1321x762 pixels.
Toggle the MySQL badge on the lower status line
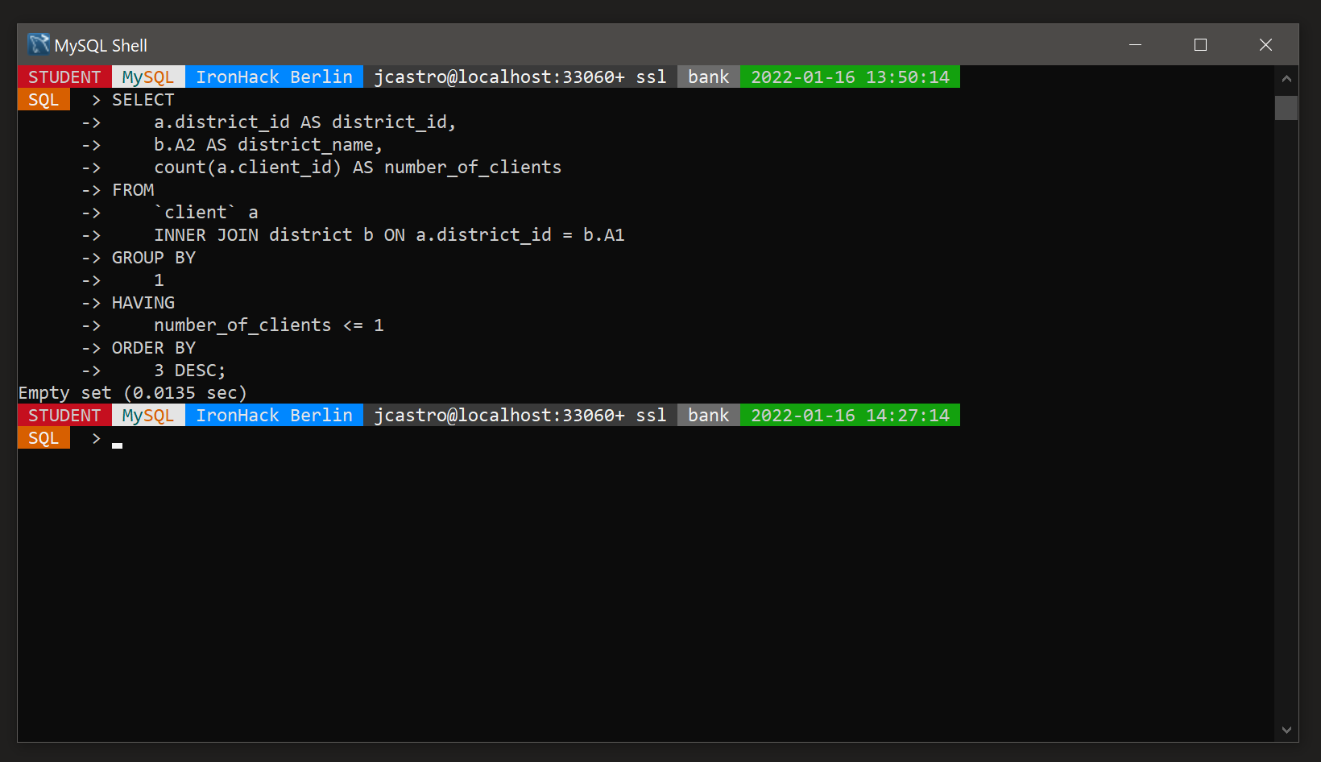(x=147, y=415)
